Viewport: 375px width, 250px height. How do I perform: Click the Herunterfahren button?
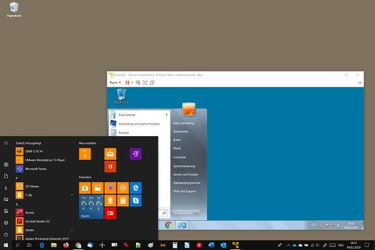coord(183,213)
